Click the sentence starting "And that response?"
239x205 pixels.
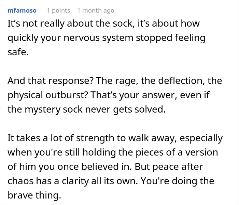point(51,80)
